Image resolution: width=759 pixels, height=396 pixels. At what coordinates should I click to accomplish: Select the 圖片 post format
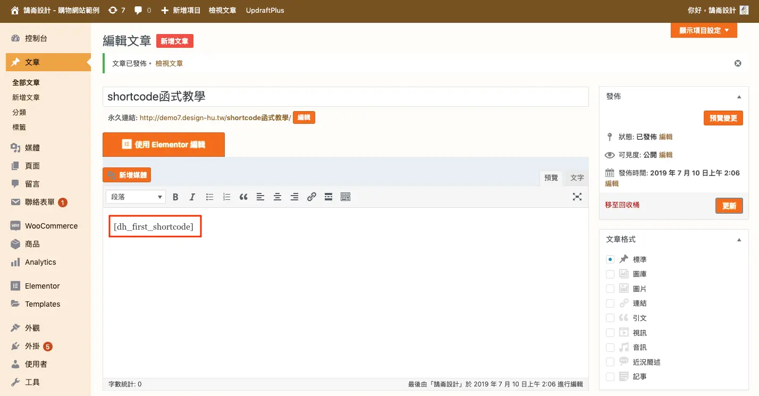(x=610, y=289)
